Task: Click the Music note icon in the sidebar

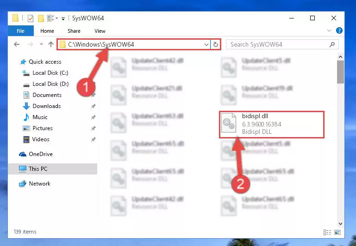Action: 26,117
